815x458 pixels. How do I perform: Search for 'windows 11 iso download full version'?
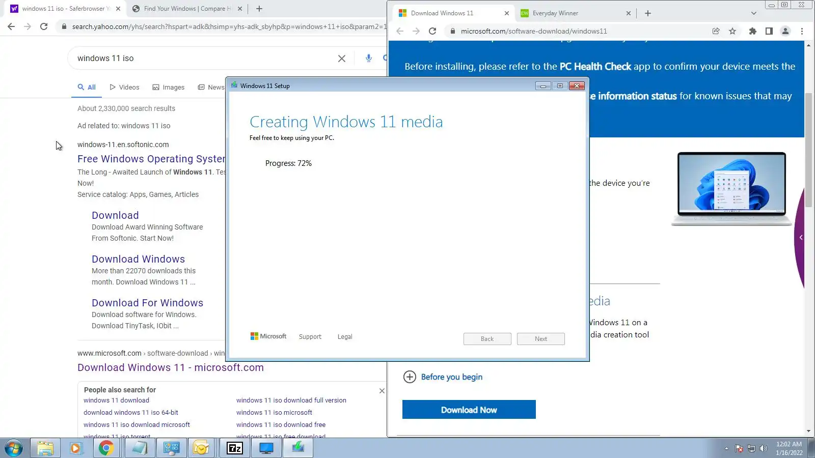pyautogui.click(x=291, y=400)
